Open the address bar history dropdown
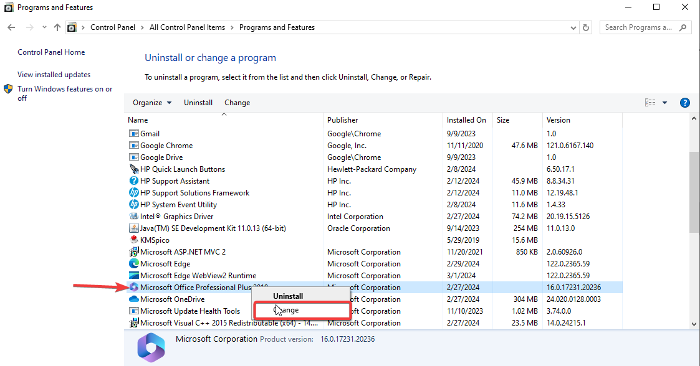The image size is (700, 366). click(x=573, y=27)
